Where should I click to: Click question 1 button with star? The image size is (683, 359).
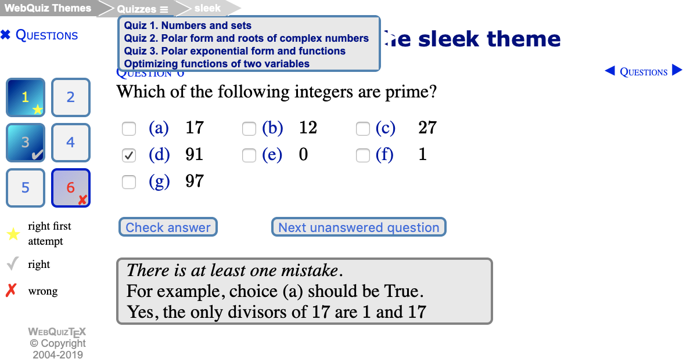26,97
